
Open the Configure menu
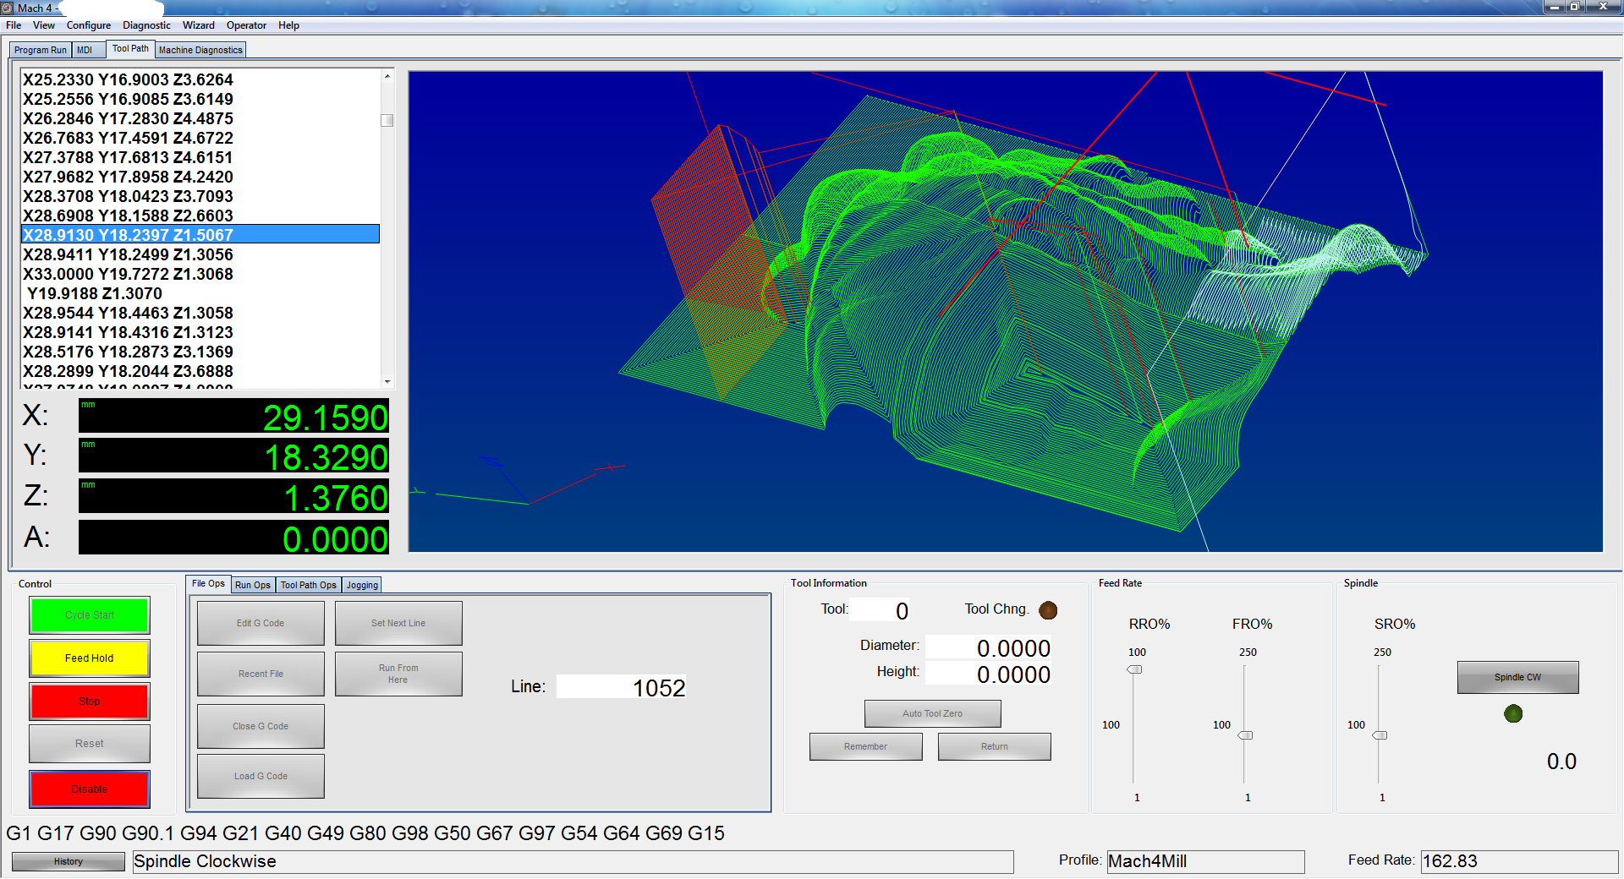point(89,25)
